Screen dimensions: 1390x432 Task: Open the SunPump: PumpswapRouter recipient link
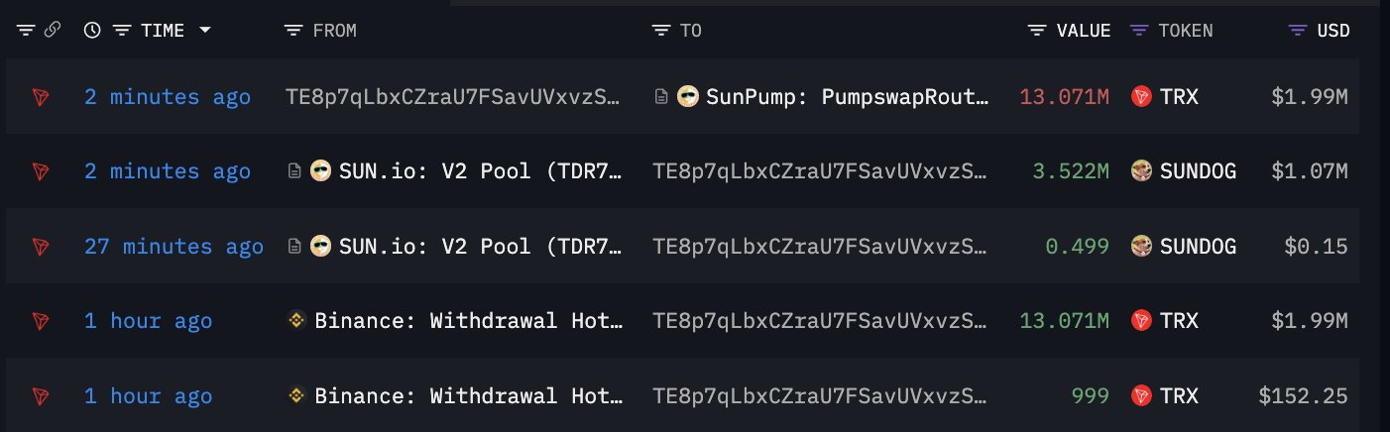click(847, 97)
